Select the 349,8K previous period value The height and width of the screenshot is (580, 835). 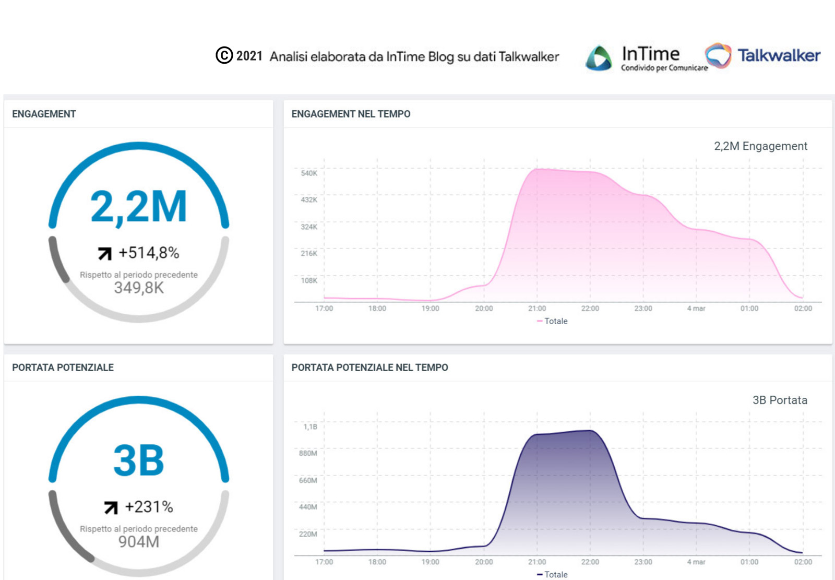coord(139,288)
